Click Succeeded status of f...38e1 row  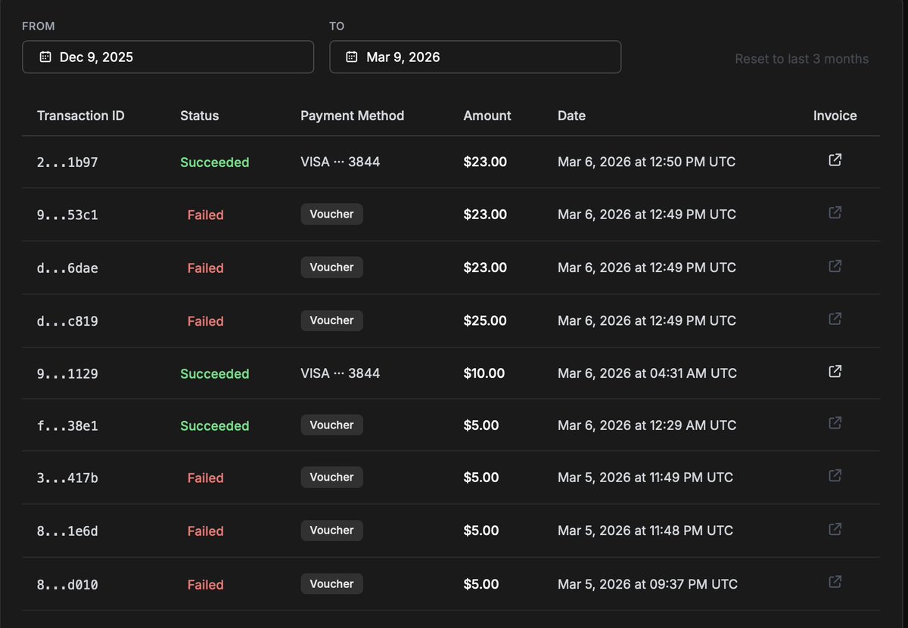(x=215, y=426)
